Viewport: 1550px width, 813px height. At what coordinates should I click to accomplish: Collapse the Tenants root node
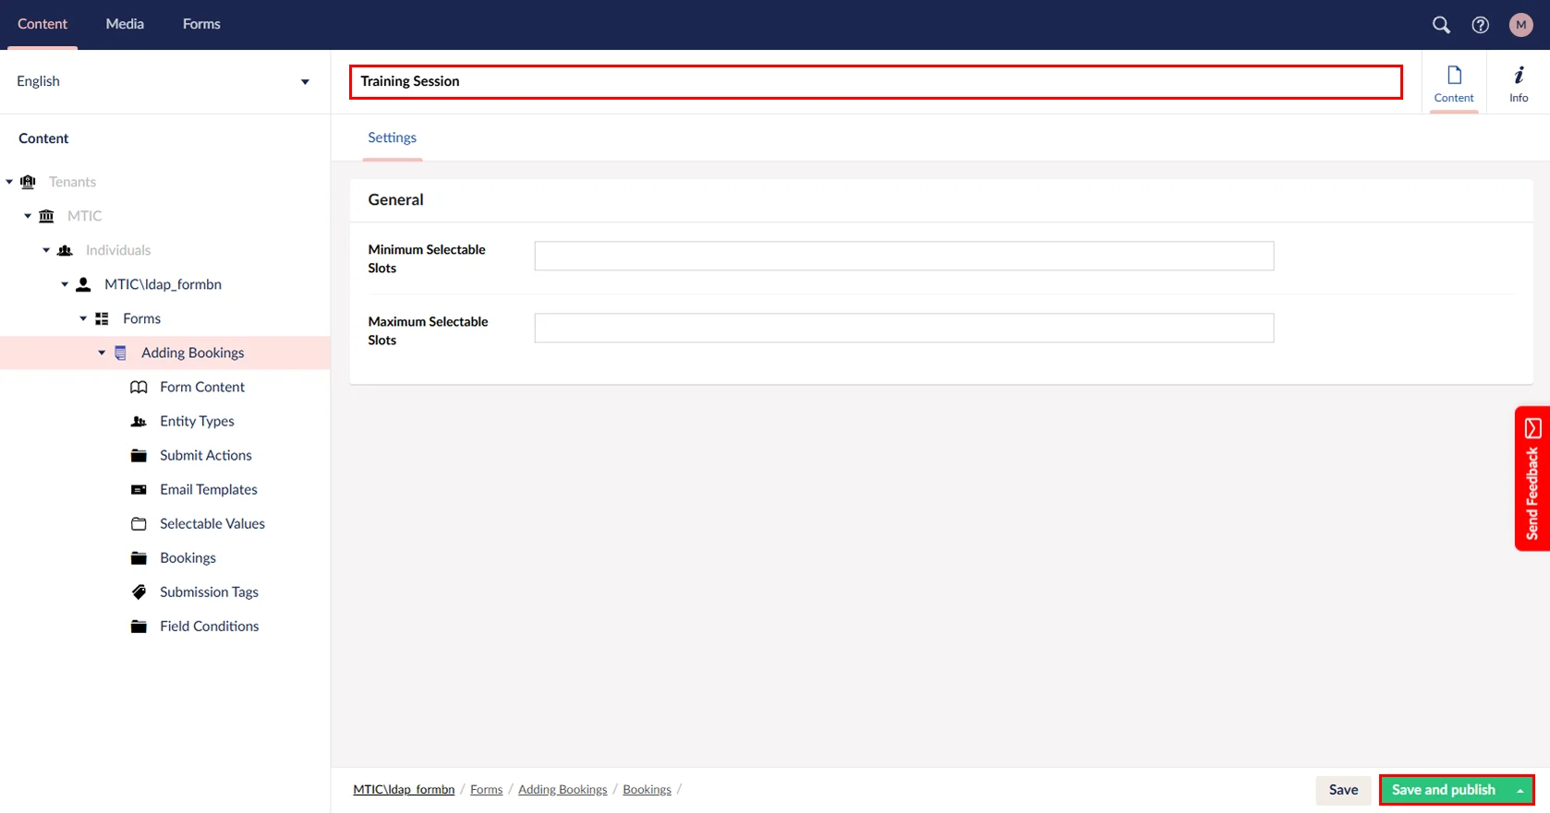tap(9, 183)
